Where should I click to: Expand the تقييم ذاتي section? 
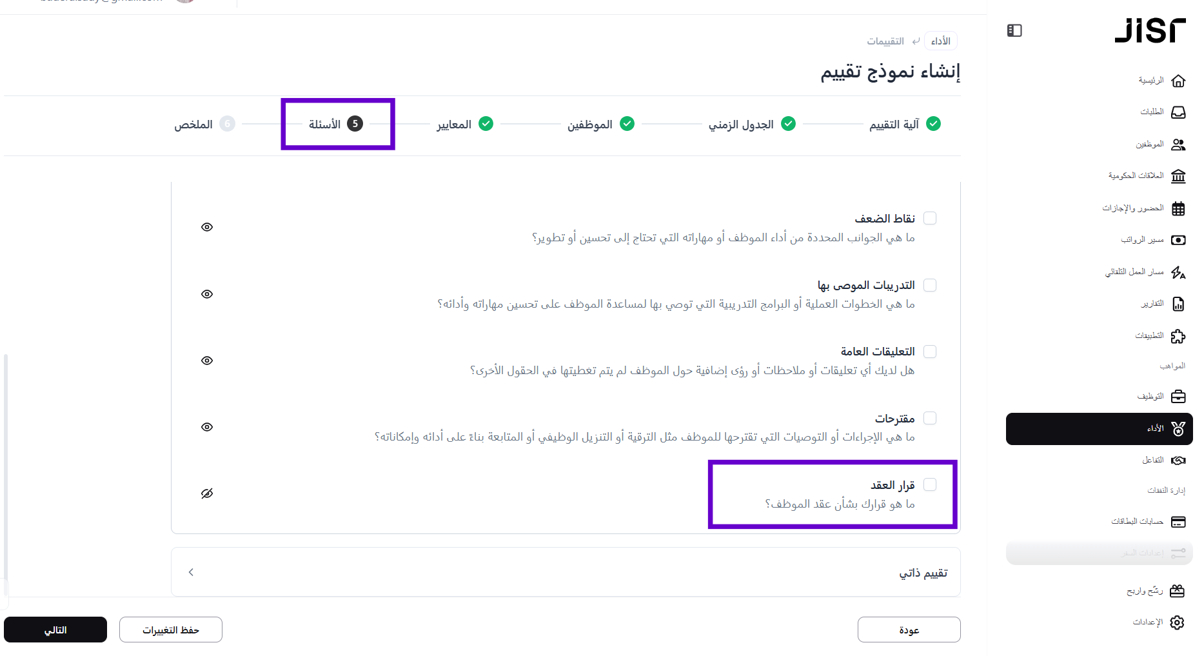click(x=191, y=572)
